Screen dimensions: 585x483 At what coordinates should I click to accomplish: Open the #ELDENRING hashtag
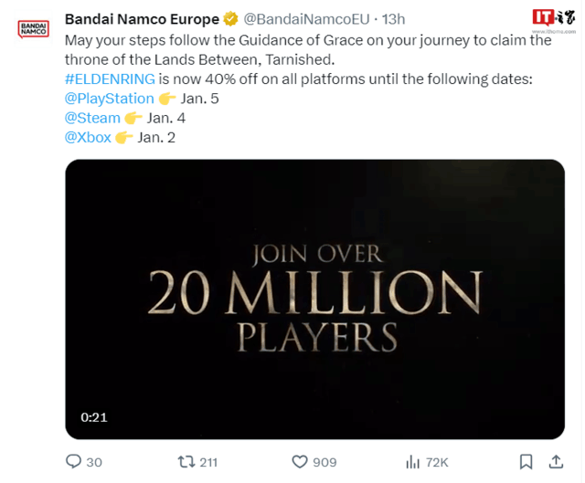(110, 79)
